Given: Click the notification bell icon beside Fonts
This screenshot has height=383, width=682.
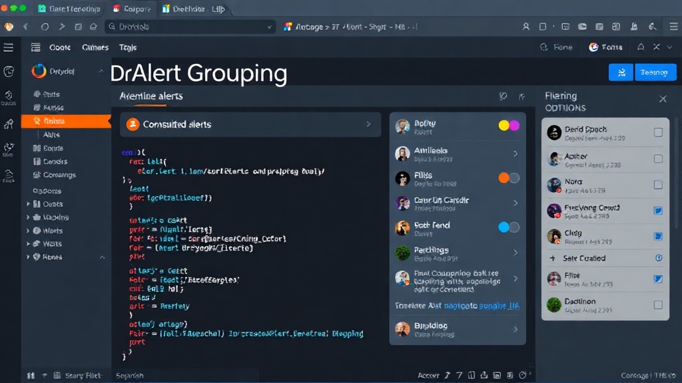Looking at the screenshot, I should tap(641, 47).
